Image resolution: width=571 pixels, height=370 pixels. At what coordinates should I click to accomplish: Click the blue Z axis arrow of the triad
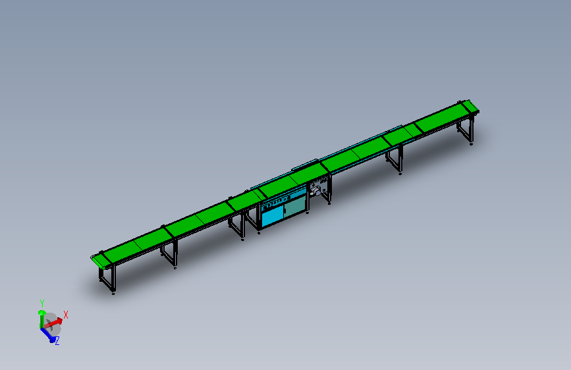[x=48, y=334]
